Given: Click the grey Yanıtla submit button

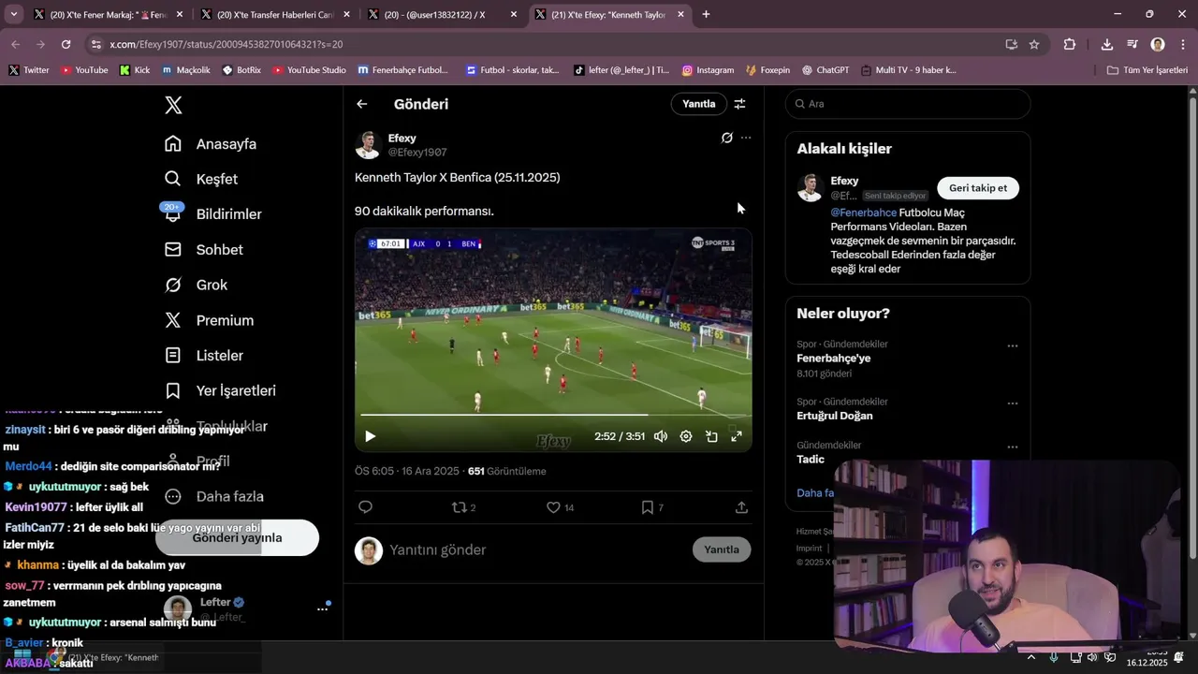Looking at the screenshot, I should click(722, 549).
